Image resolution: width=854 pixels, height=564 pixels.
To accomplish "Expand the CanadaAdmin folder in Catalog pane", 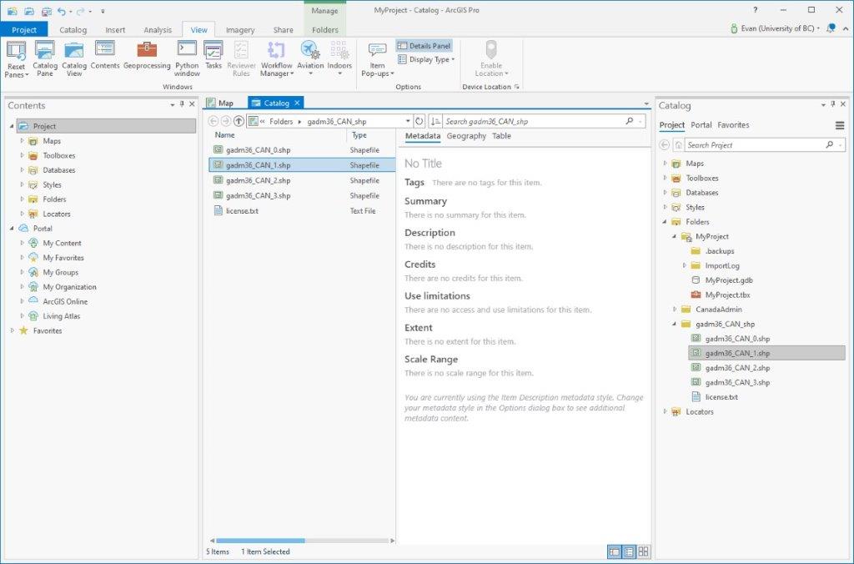I will [674, 309].
